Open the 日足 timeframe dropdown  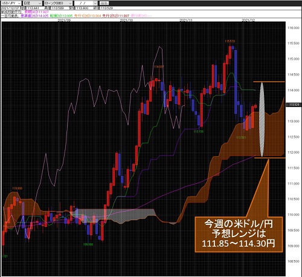33,3
